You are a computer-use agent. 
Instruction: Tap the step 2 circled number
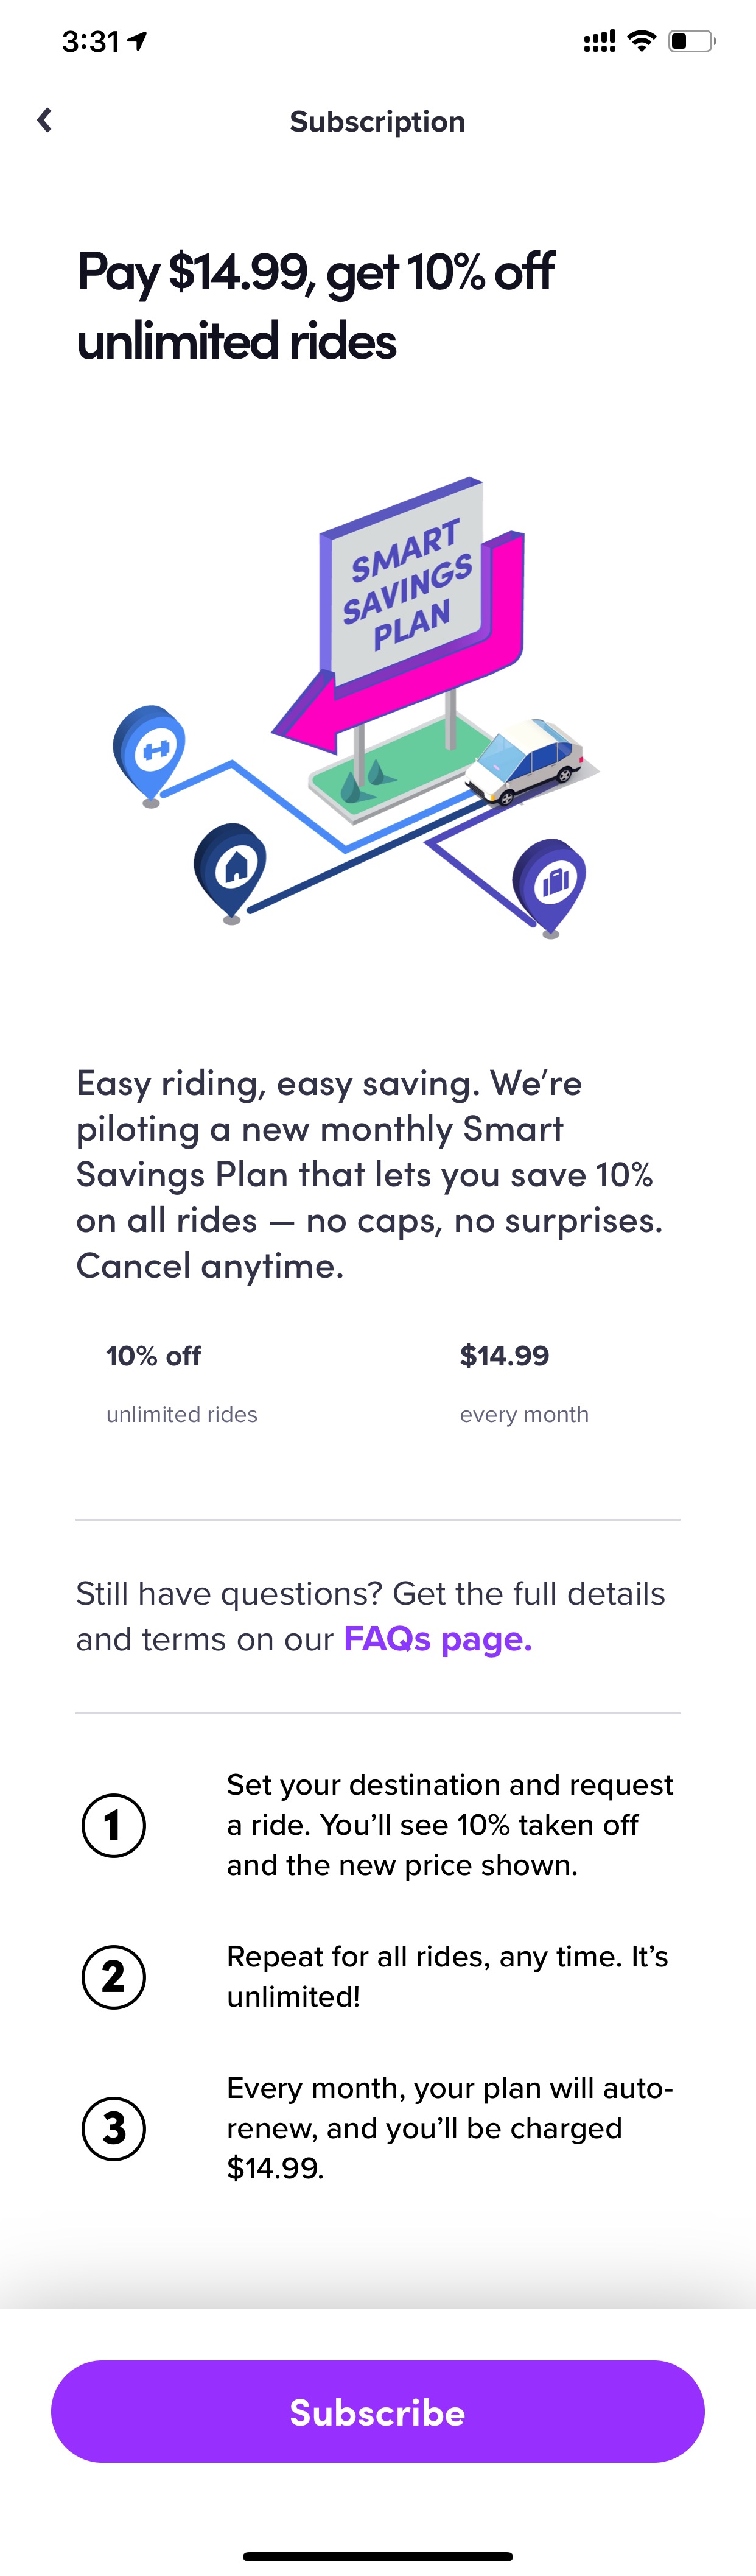click(113, 1976)
